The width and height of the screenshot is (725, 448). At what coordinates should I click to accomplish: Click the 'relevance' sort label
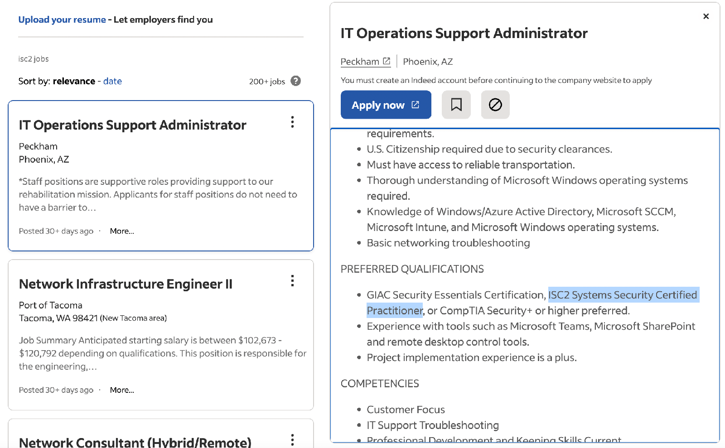coord(74,81)
